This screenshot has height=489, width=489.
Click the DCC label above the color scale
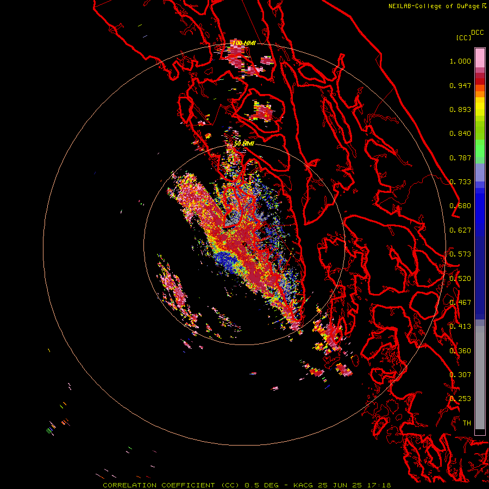point(478,33)
